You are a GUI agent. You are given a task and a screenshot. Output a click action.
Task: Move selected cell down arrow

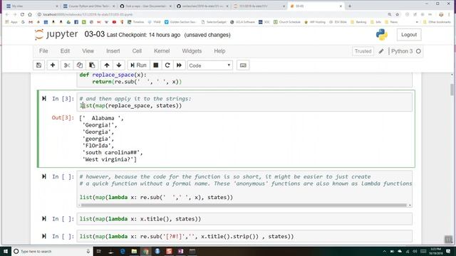point(119,65)
